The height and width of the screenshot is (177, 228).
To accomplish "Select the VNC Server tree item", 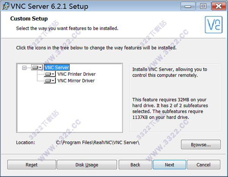I will 57,67.
